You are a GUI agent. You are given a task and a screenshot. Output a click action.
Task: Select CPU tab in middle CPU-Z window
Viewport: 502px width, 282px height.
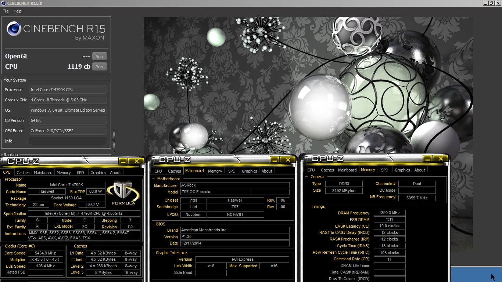[x=158, y=171]
